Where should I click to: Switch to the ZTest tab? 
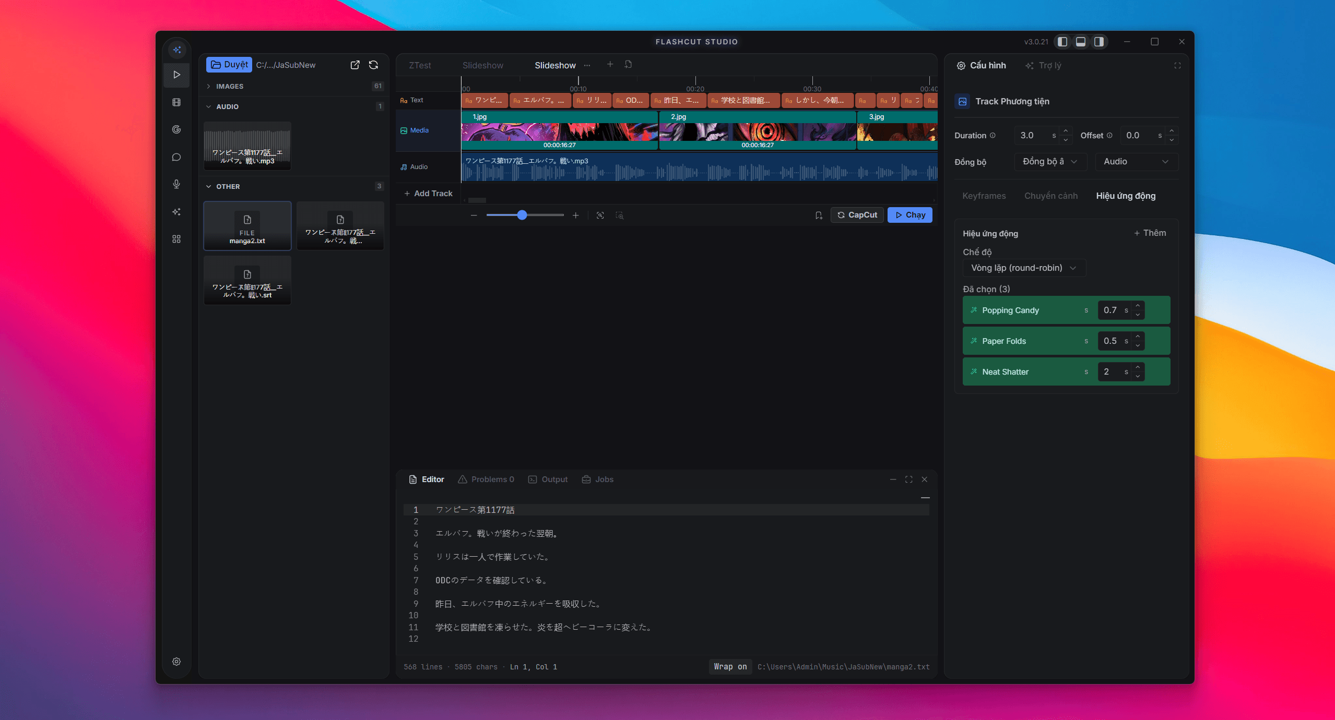[420, 65]
